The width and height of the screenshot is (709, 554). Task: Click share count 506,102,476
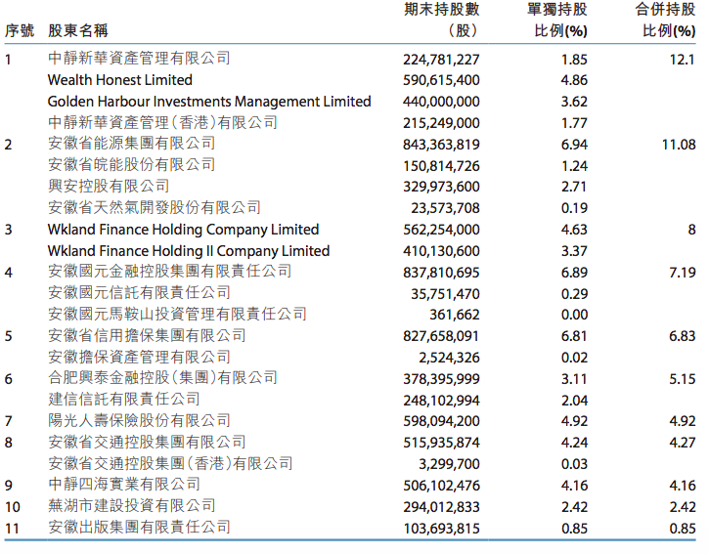tap(441, 486)
